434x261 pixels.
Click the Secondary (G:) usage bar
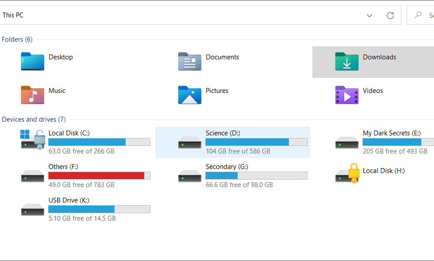(x=256, y=176)
